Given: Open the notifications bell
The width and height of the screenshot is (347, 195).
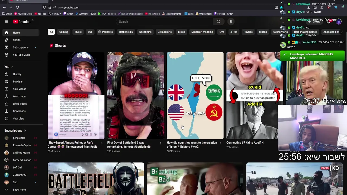Looking at the screenshot, I should [328, 22].
